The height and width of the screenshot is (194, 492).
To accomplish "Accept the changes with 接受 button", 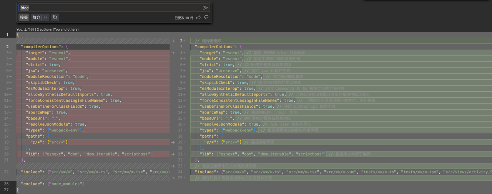I will click(x=24, y=17).
